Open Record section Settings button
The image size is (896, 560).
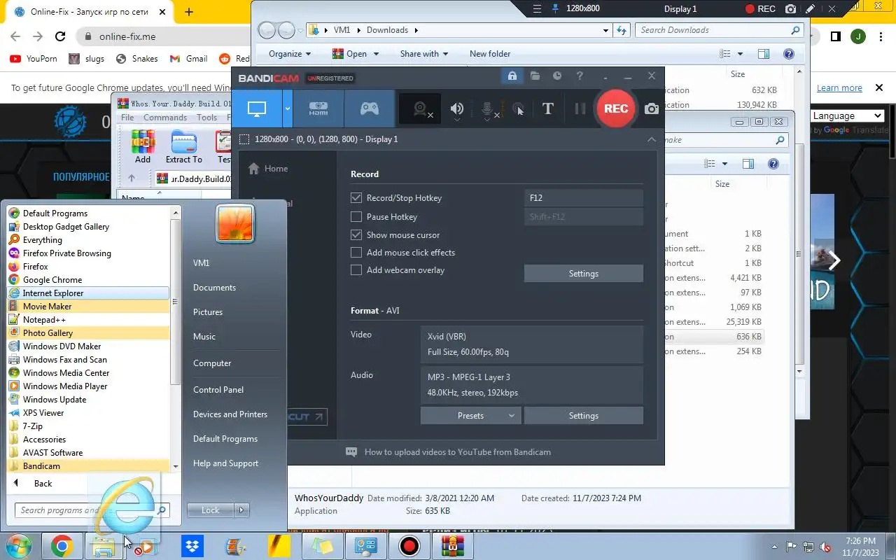[x=583, y=274]
